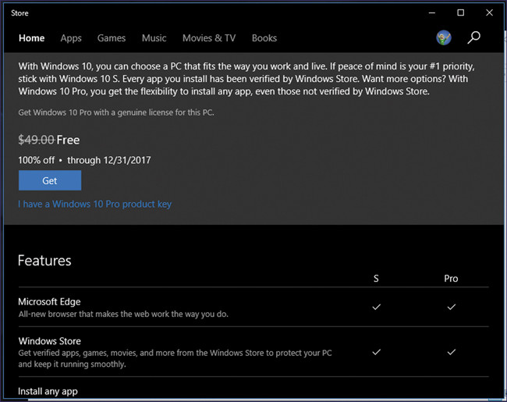Open the Apps tab
Screen dimensions: 507x402
(71, 38)
